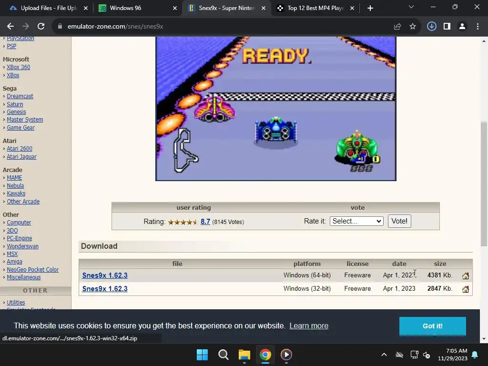Visit homepage icon for Snes9x 64-bit row
Viewport: 488px width, 366px height.
(x=466, y=276)
